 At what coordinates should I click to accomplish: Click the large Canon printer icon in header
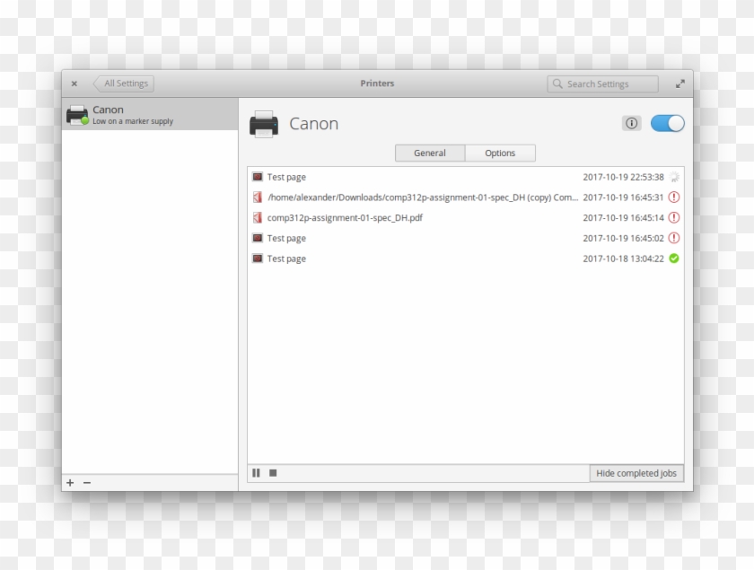pos(264,124)
